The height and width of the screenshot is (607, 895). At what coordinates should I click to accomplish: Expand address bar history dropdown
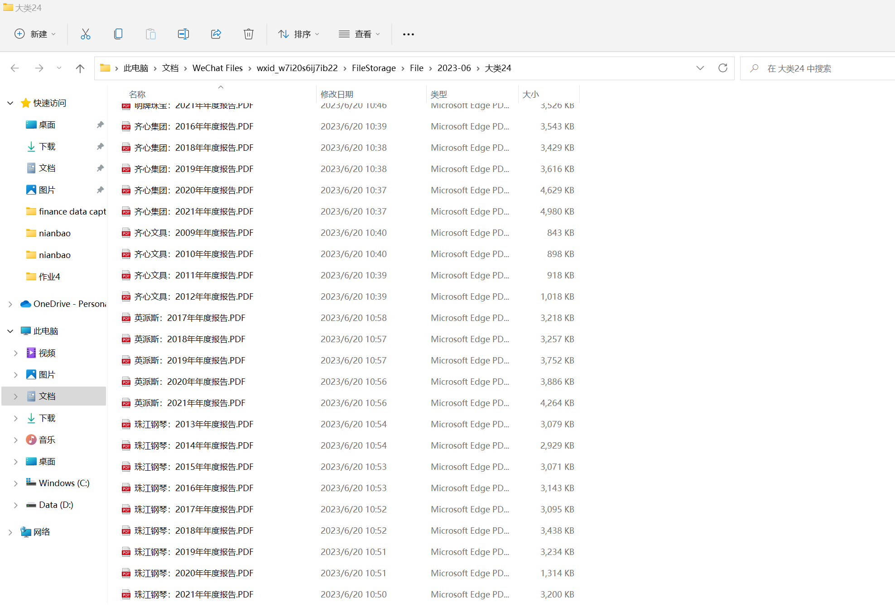700,68
